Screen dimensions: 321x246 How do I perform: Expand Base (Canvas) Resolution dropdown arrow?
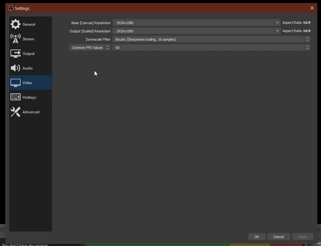[277, 23]
